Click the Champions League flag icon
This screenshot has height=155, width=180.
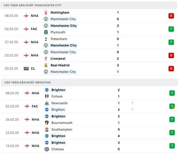[x=26, y=68]
